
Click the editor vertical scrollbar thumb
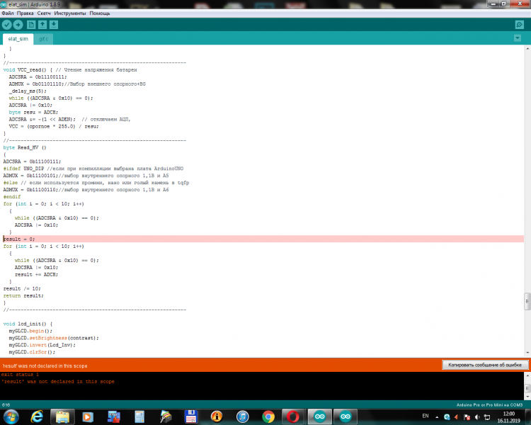527,302
